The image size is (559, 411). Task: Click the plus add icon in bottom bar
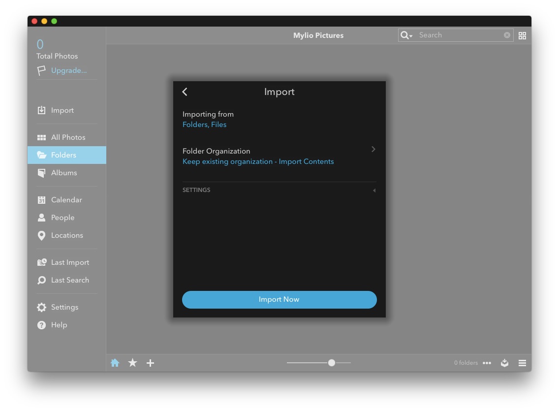click(x=151, y=363)
